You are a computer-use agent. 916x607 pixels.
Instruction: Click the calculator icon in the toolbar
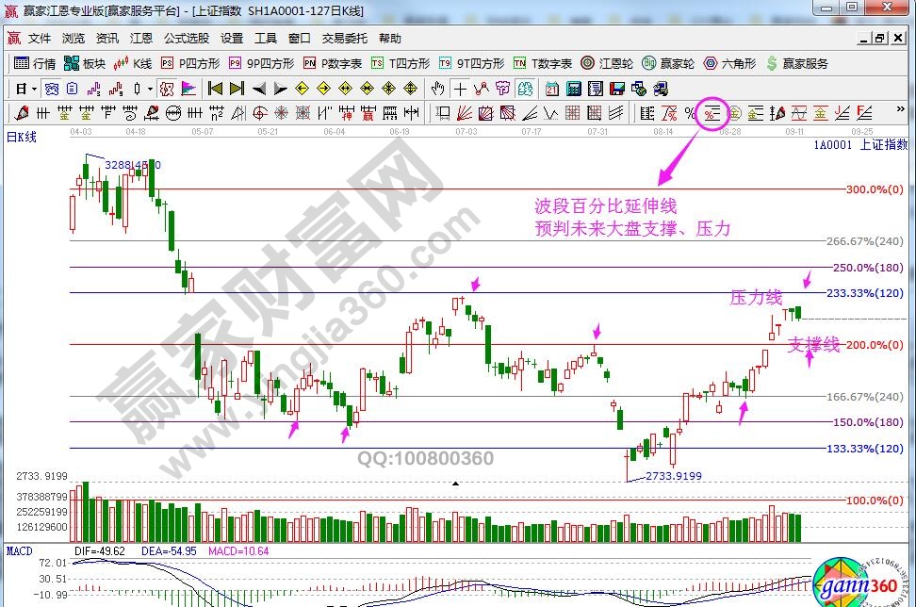pos(573,89)
